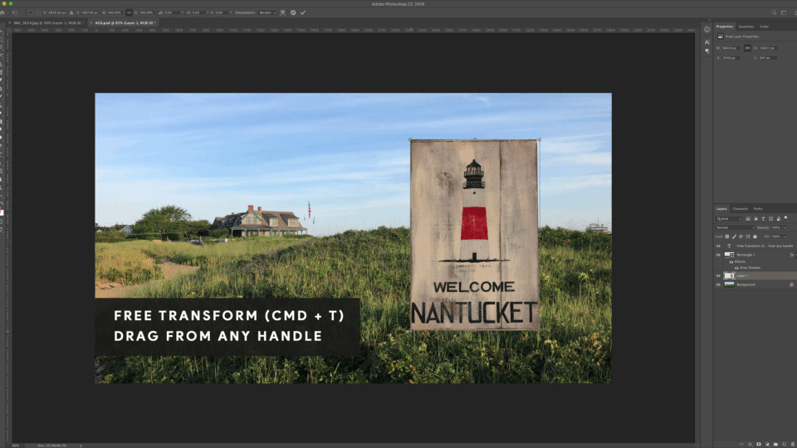Toggle the W/H link in Properties panel
This screenshot has width=797, height=448.
(747, 48)
